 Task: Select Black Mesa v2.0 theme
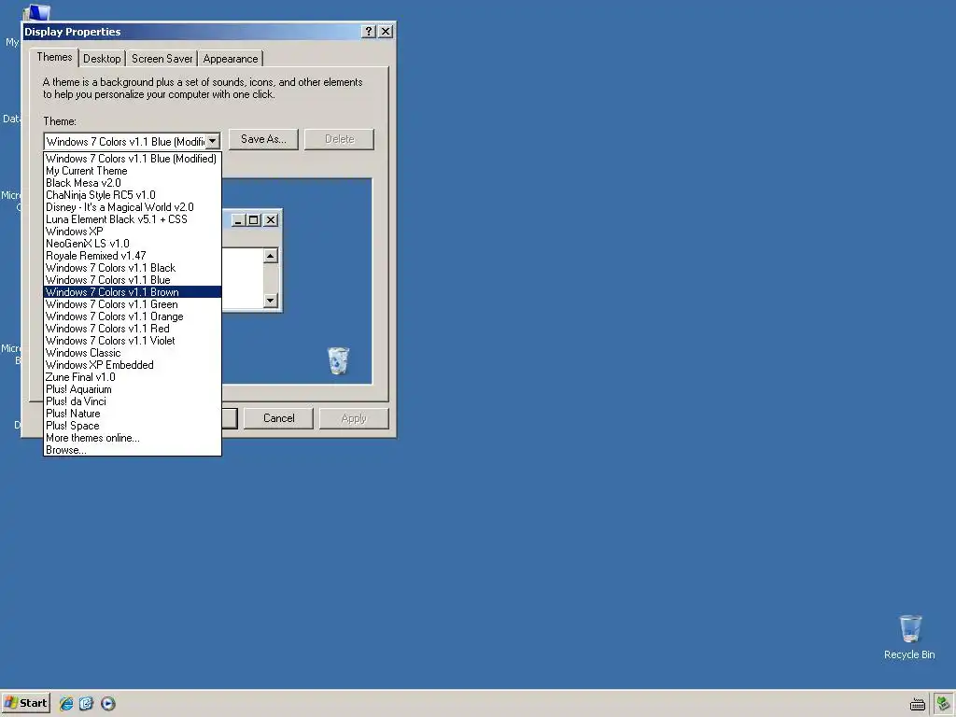pos(133,183)
